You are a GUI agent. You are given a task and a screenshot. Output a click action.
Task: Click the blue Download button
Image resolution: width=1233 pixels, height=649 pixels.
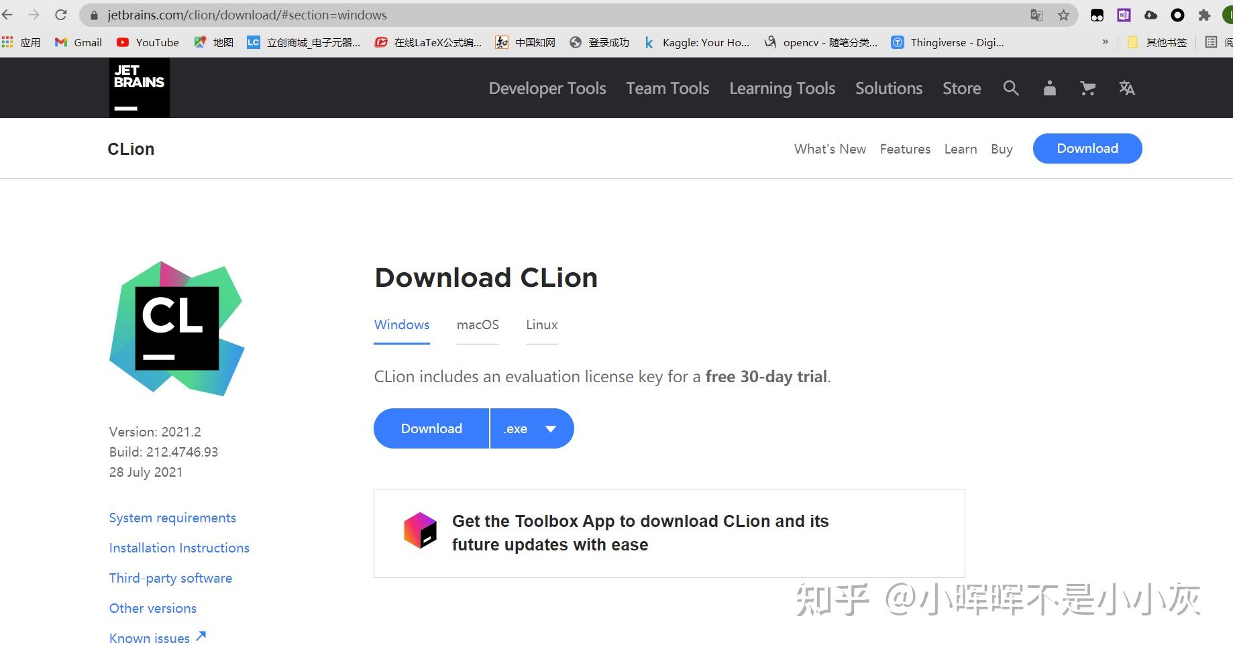click(431, 428)
